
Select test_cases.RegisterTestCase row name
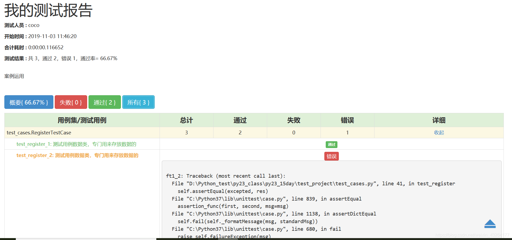39,133
